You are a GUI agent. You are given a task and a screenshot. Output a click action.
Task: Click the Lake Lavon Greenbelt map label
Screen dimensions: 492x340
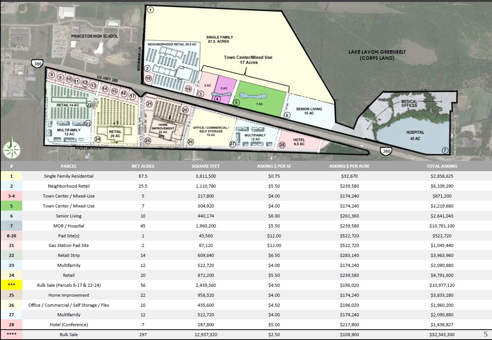point(371,55)
